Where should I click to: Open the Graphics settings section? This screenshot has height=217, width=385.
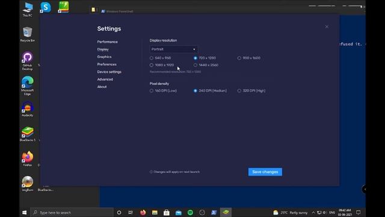(x=104, y=57)
